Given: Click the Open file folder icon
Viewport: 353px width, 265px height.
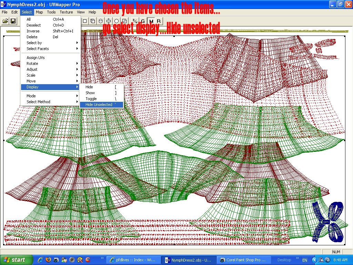Looking at the screenshot, I should [5, 21].
